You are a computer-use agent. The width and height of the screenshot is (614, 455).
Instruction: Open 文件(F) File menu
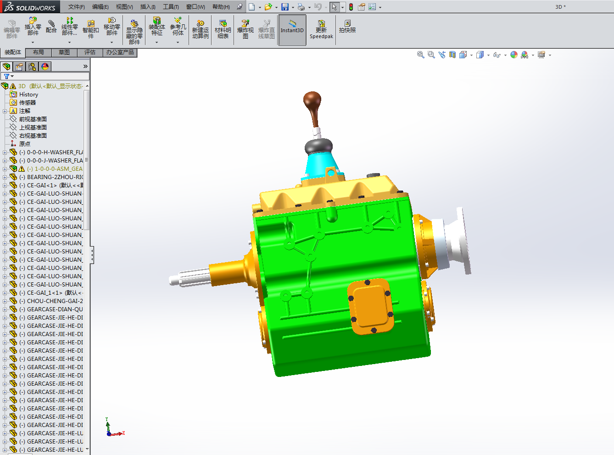(x=77, y=7)
